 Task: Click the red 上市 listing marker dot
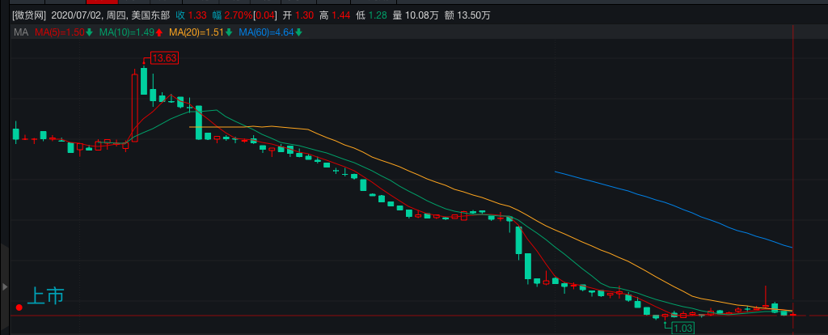pos(19,307)
